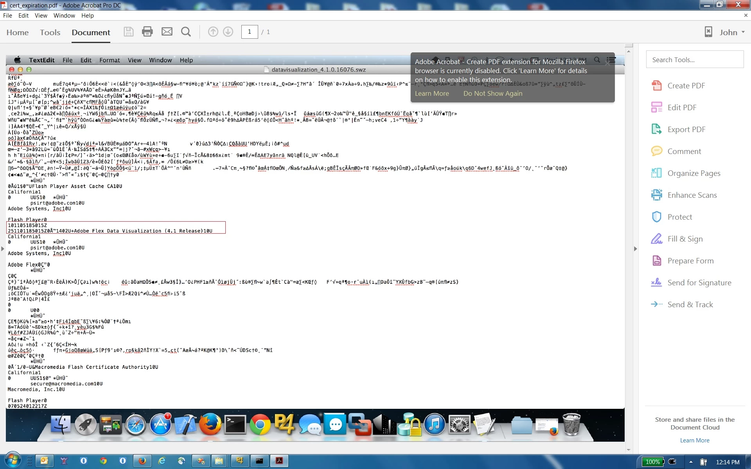Viewport: 751px width, 469px height.
Task: Open the Export PDF tool
Action: click(686, 129)
